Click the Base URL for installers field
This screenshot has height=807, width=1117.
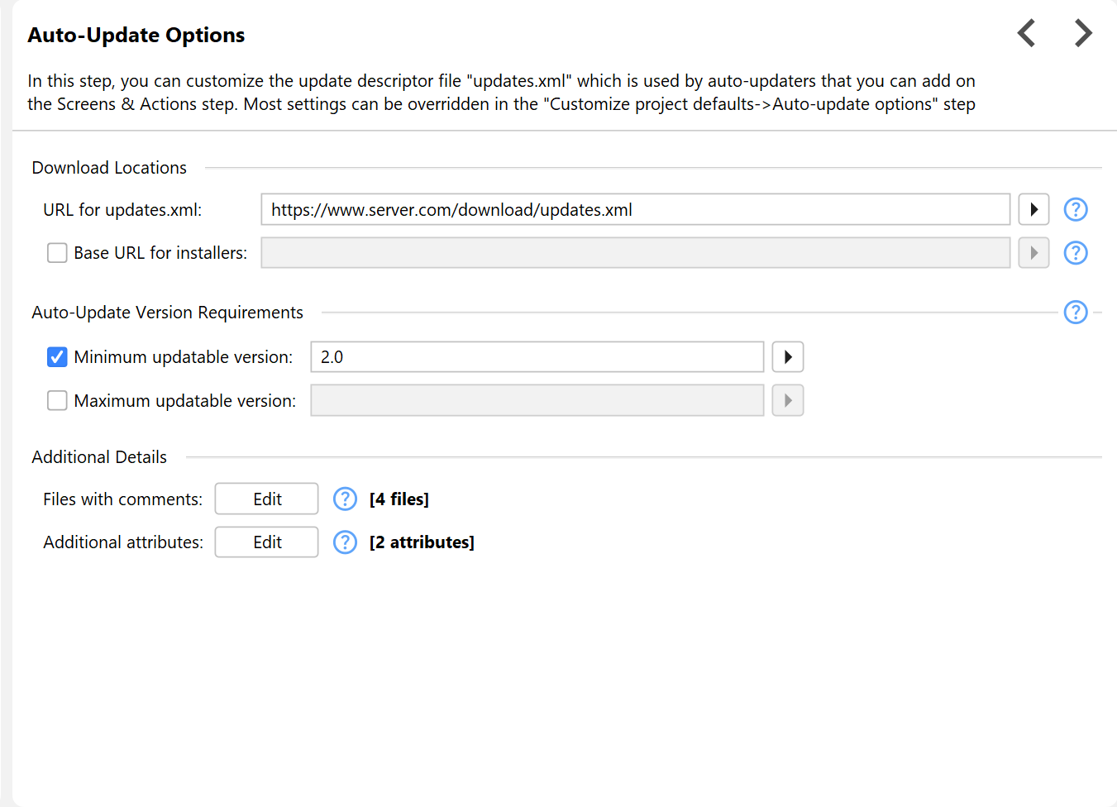pos(636,253)
